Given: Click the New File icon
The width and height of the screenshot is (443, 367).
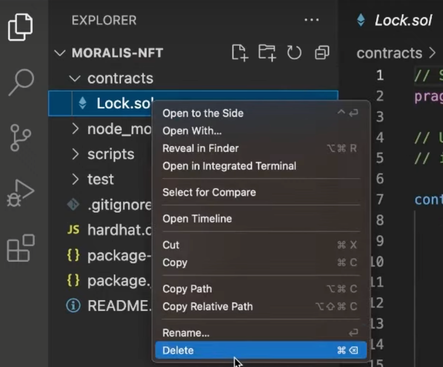Looking at the screenshot, I should 240,53.
